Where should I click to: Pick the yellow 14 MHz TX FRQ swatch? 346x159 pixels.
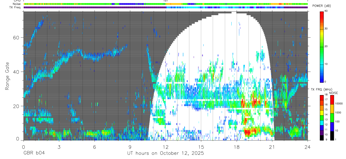click(x=322, y=113)
